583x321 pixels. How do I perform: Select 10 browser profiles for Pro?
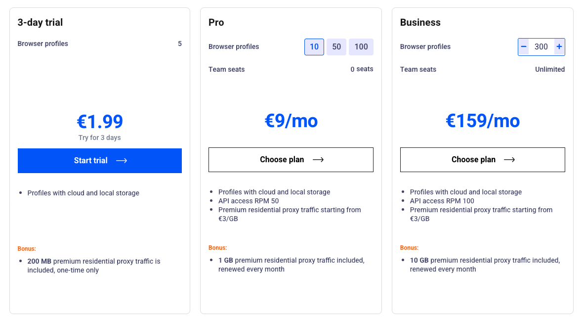(314, 47)
